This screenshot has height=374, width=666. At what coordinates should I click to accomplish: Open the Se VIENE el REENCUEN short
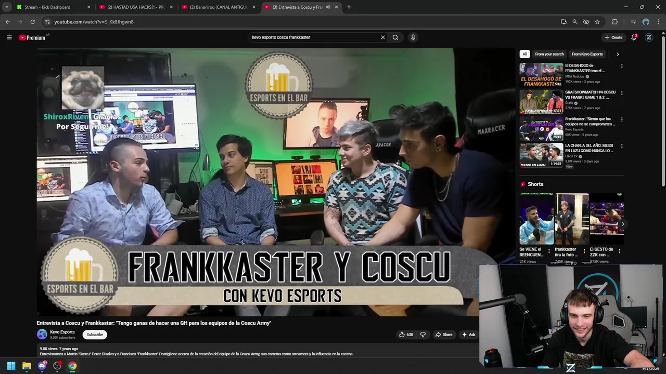536,219
